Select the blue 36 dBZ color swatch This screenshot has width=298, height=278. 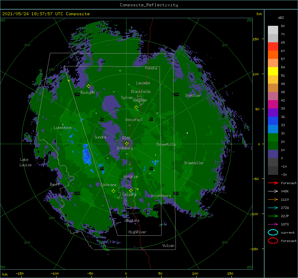click(273, 121)
